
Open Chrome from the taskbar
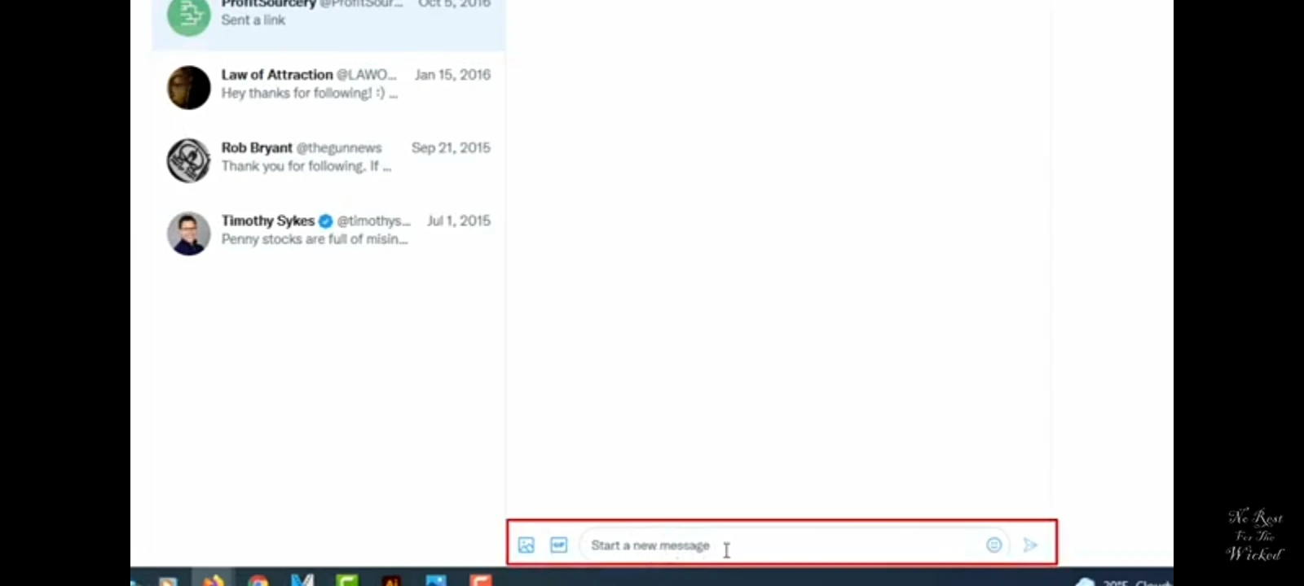[258, 581]
